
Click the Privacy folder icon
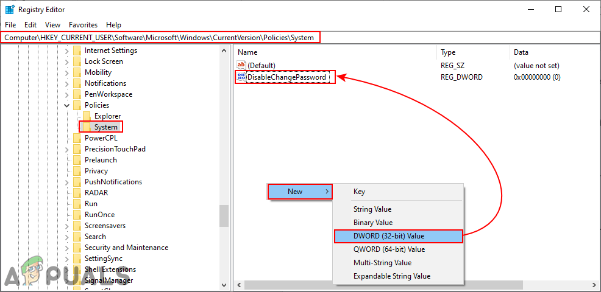(x=77, y=171)
